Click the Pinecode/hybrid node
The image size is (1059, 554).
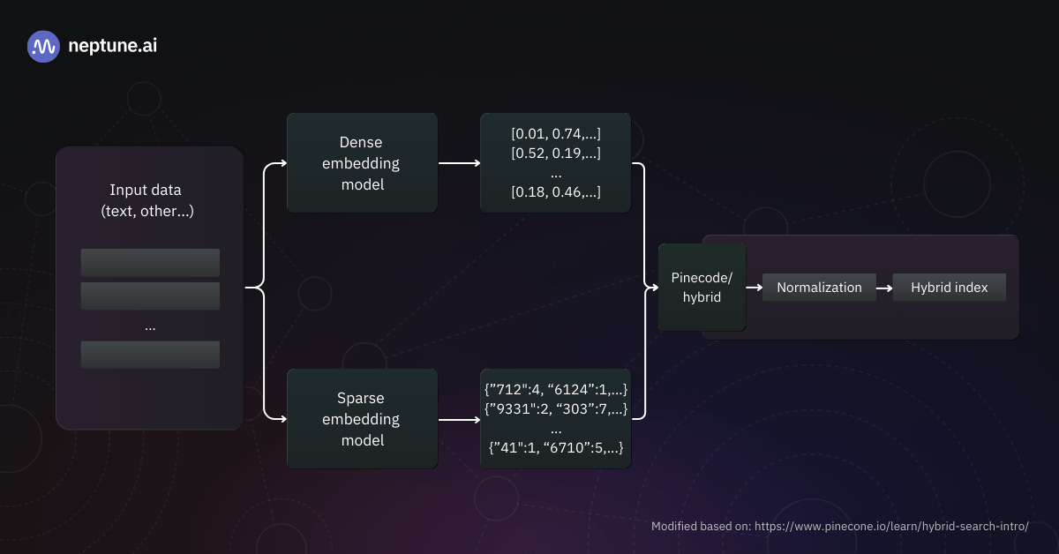click(702, 288)
